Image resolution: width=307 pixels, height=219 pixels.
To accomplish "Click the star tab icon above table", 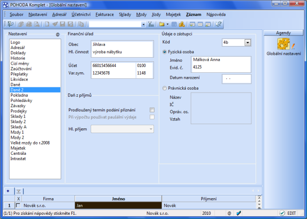I will click(8, 191).
